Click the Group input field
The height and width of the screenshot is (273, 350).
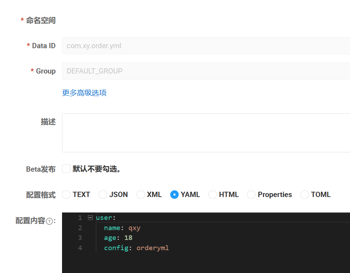(x=206, y=71)
